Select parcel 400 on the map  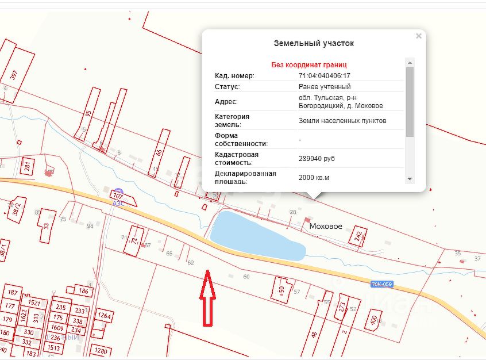click(x=374, y=320)
